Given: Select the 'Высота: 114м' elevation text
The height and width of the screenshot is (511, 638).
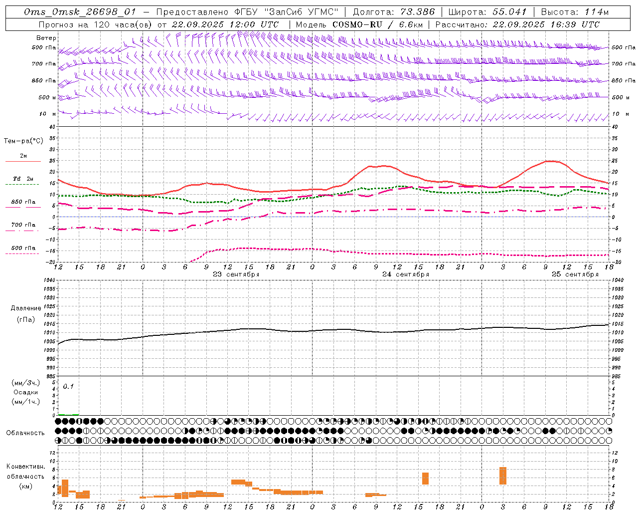Looking at the screenshot, I should click(x=575, y=12).
